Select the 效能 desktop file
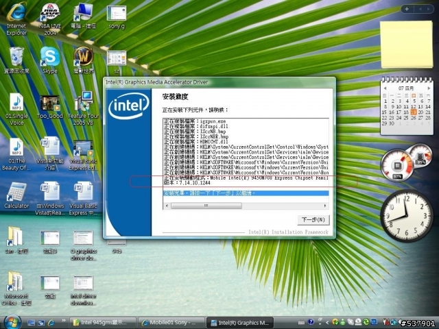This screenshot has height=329, width=439. [x=50, y=287]
